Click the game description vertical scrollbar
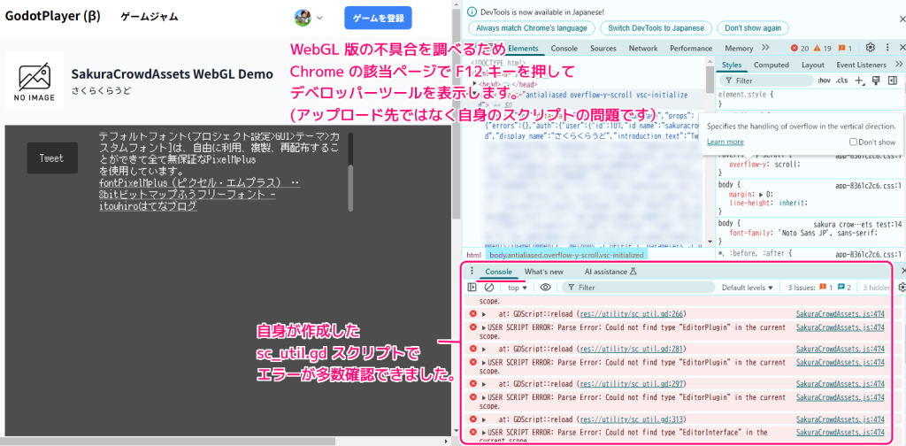The height and width of the screenshot is (446, 906). click(350, 177)
